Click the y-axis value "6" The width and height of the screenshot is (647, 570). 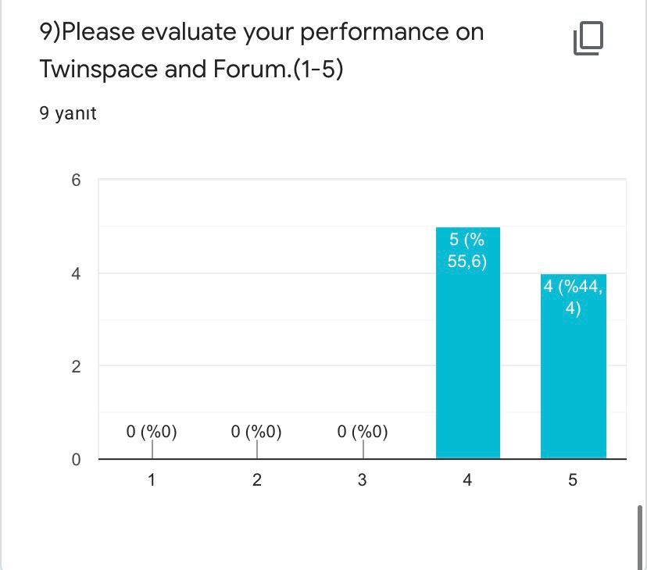75,180
